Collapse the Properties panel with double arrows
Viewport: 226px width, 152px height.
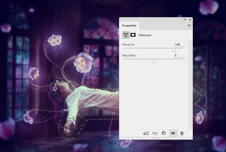(185, 20)
